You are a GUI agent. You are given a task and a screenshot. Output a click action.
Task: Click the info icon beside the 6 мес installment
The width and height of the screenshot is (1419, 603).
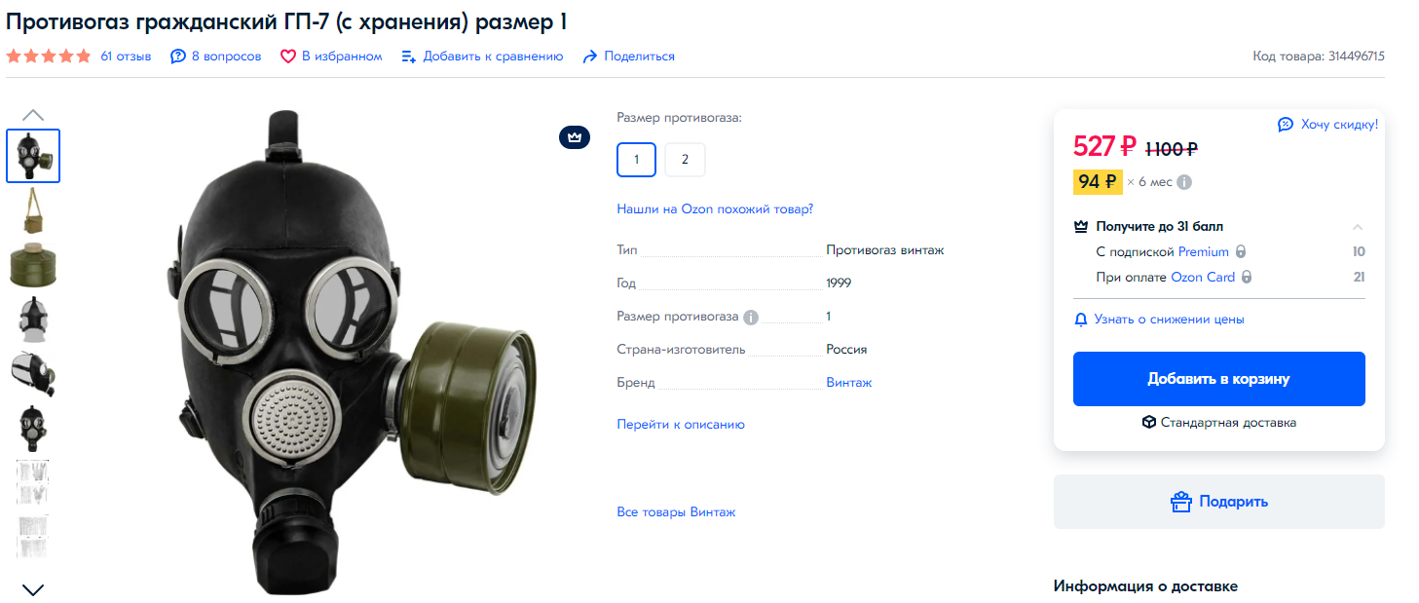pyautogui.click(x=1184, y=182)
